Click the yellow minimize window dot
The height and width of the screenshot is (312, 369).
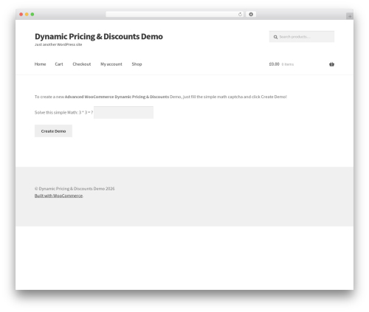tap(27, 15)
